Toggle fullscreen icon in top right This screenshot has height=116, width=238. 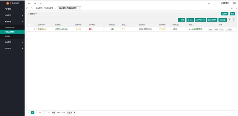pos(215,3)
